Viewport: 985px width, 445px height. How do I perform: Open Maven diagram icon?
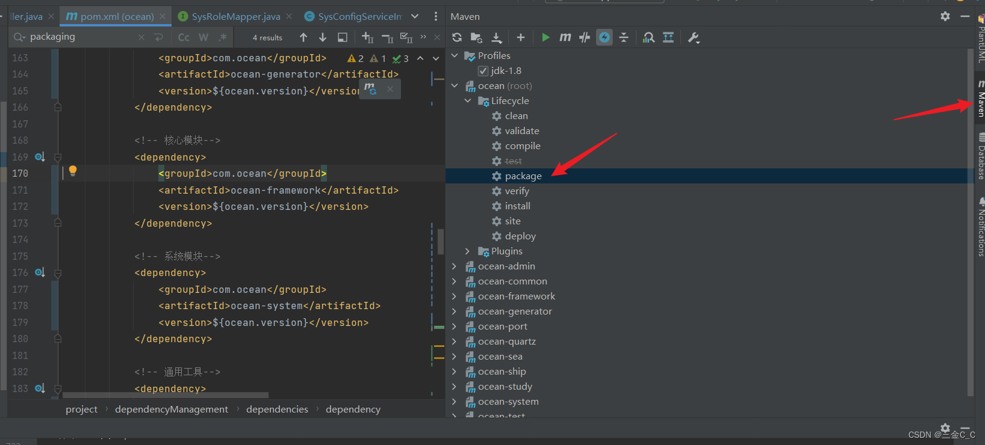point(668,37)
